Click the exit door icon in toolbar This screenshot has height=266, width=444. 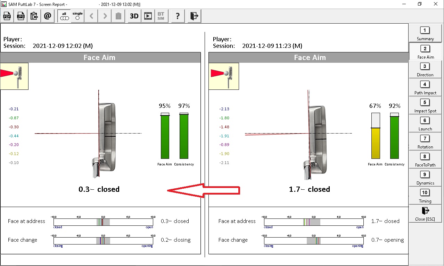pyautogui.click(x=194, y=16)
